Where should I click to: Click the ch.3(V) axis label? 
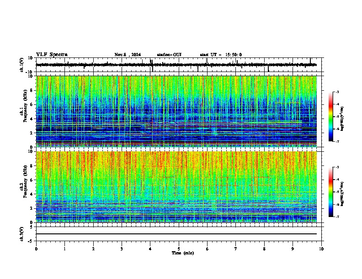click(22, 234)
